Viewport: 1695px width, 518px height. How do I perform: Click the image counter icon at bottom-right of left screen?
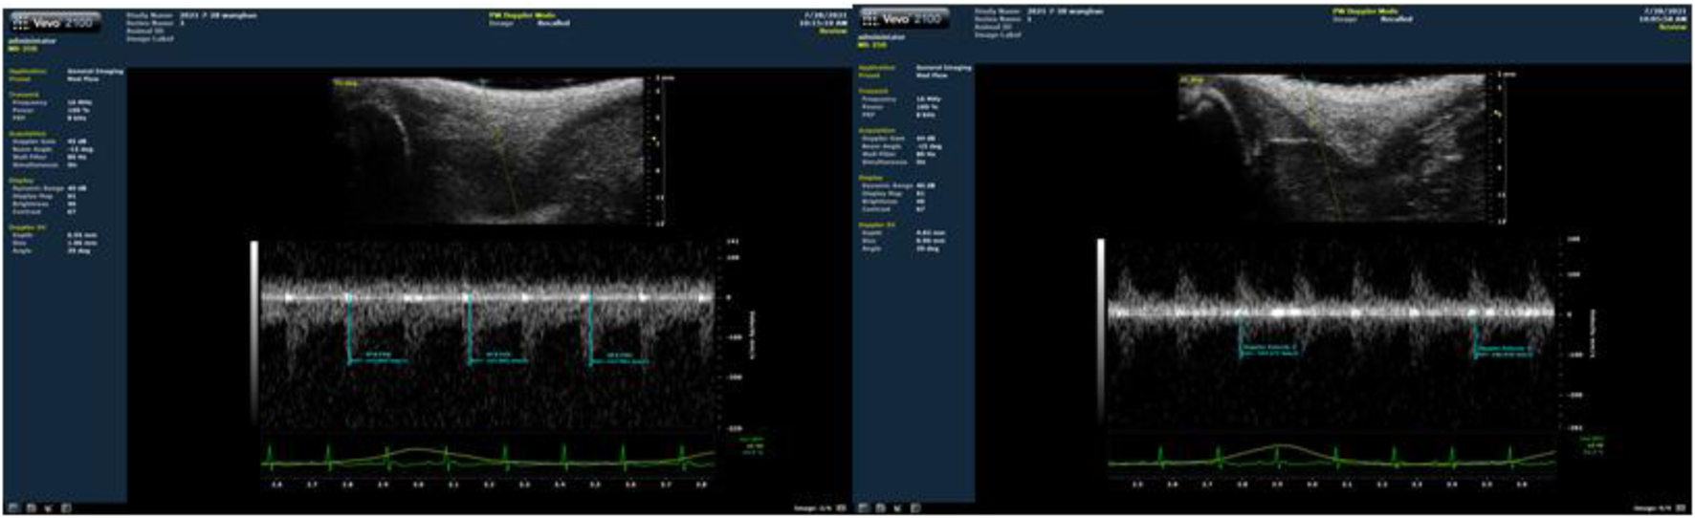(x=840, y=507)
